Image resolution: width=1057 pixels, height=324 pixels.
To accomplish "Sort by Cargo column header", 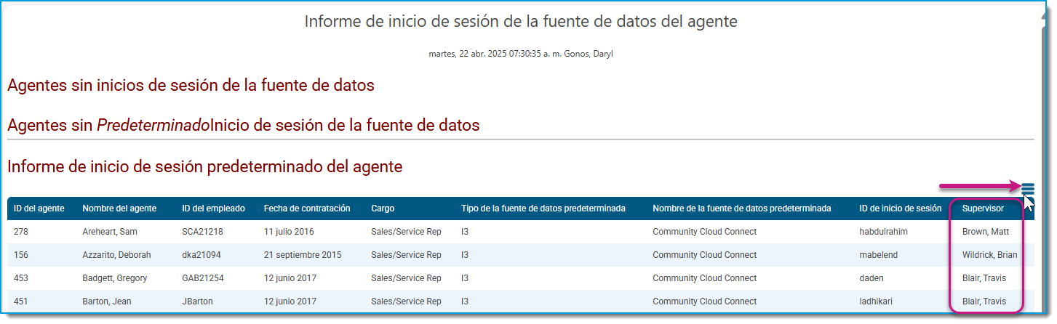I will (x=383, y=208).
